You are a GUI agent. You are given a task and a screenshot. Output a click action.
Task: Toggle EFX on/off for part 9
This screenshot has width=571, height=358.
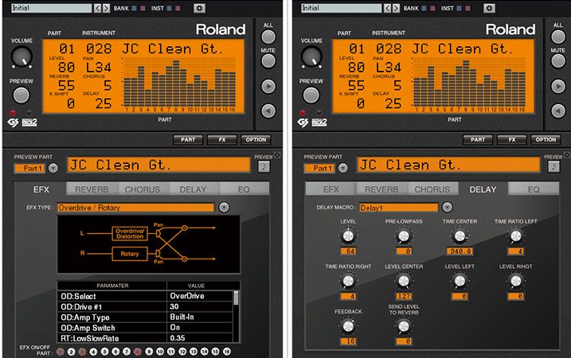pyautogui.click(x=149, y=352)
